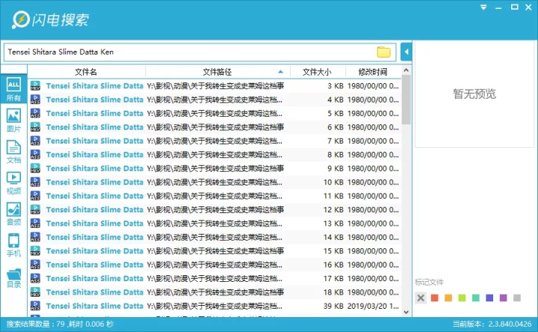Mark file with gray color swatch

(x=517, y=298)
